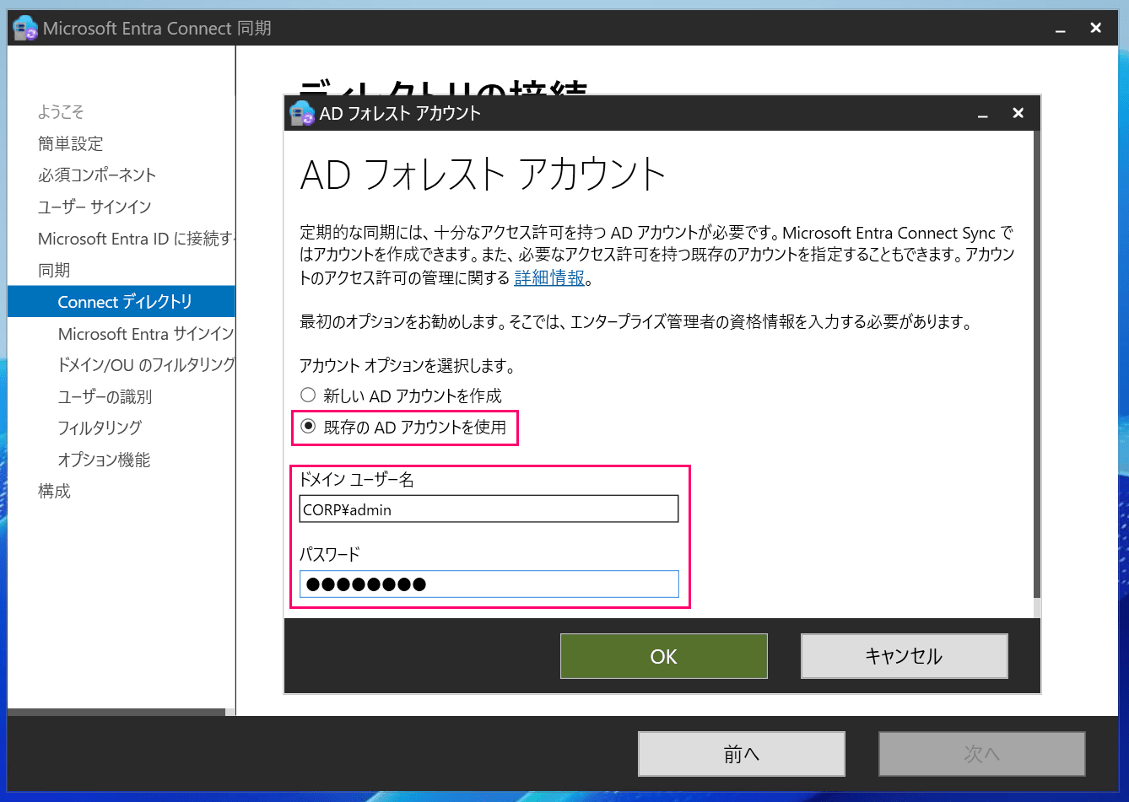Screen dimensions: 1129x802
Task: Click the disabled 次へ button
Action: tap(981, 754)
